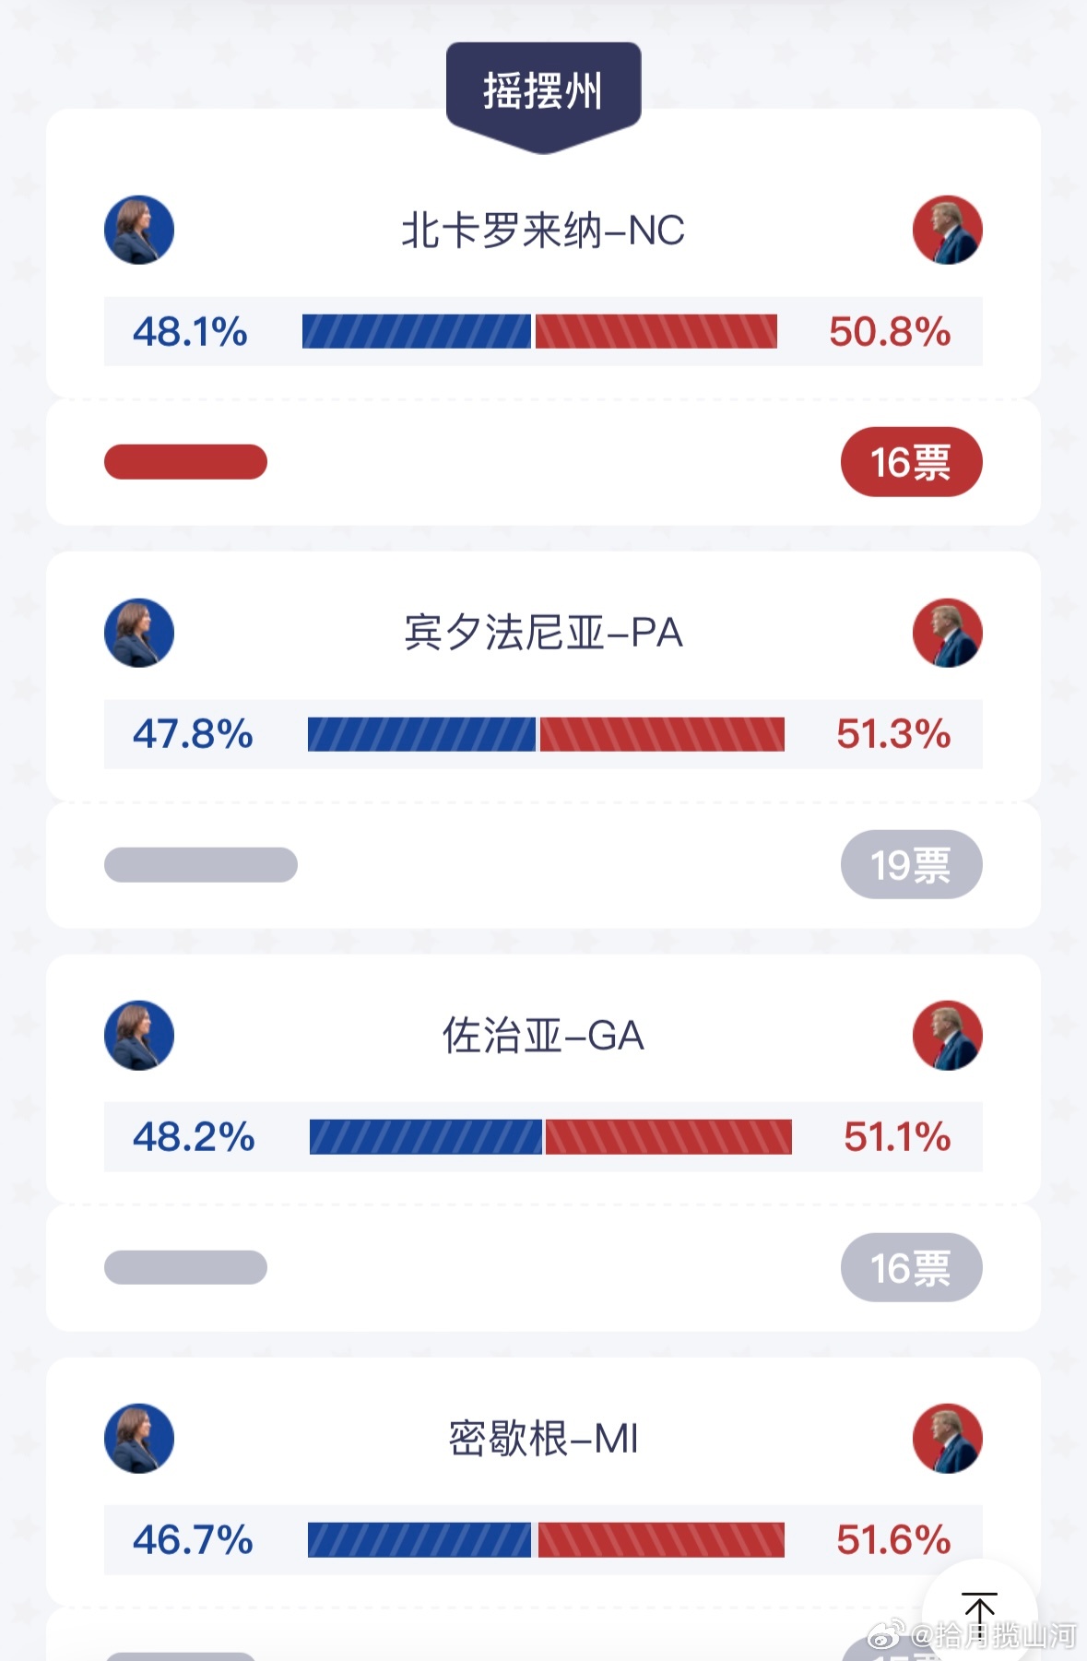
Task: Select the Harris avatar on the 北卡罗来纳-NC card
Action: [139, 230]
